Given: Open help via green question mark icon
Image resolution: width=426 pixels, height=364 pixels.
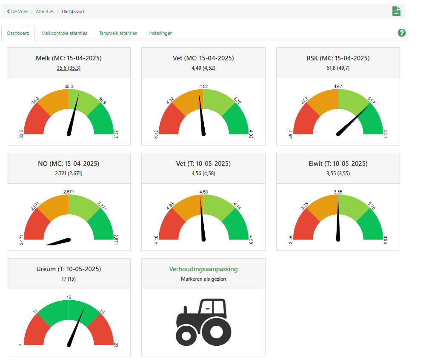Looking at the screenshot, I should point(401,33).
